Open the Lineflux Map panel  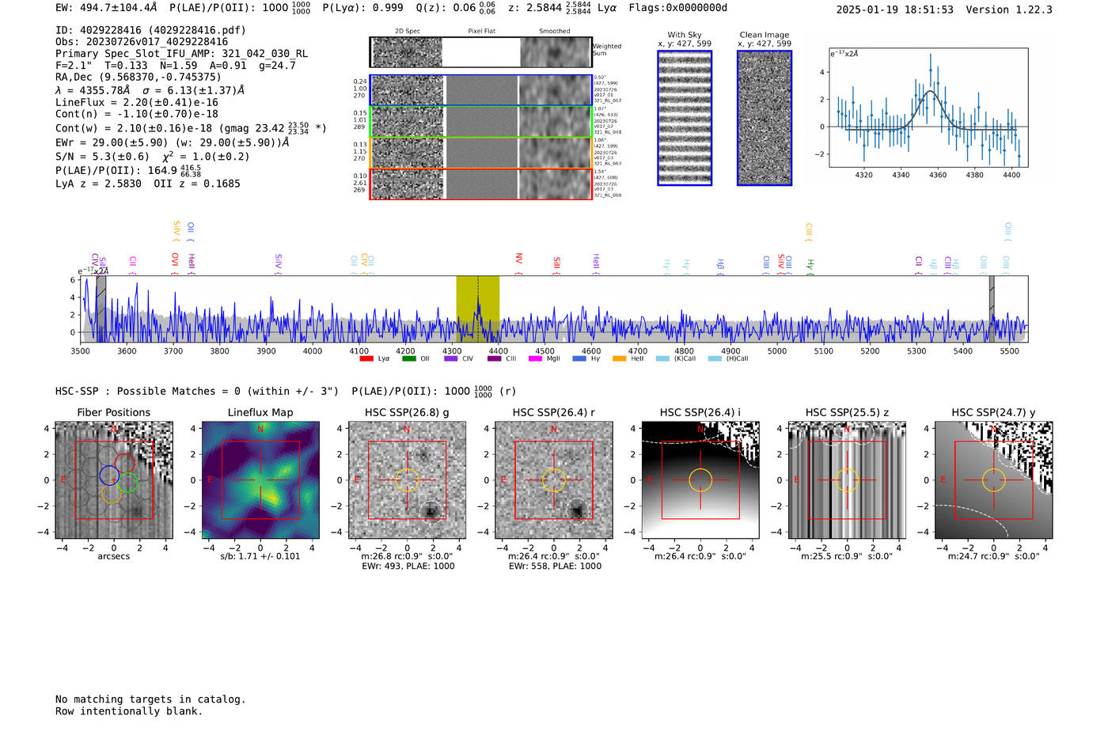[260, 480]
